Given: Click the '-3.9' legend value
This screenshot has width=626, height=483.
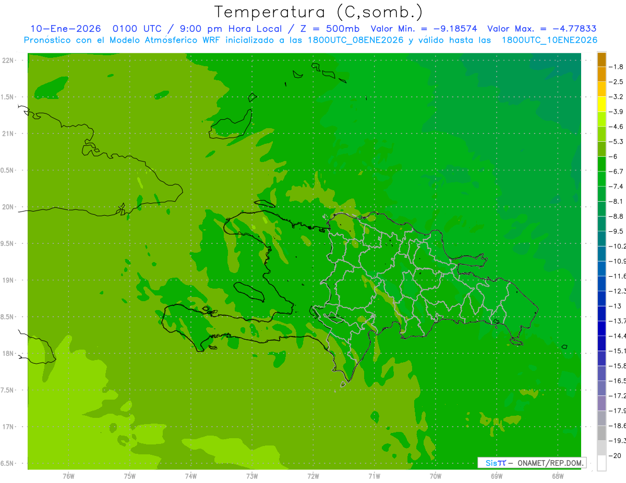Looking at the screenshot, I should click(x=616, y=112).
